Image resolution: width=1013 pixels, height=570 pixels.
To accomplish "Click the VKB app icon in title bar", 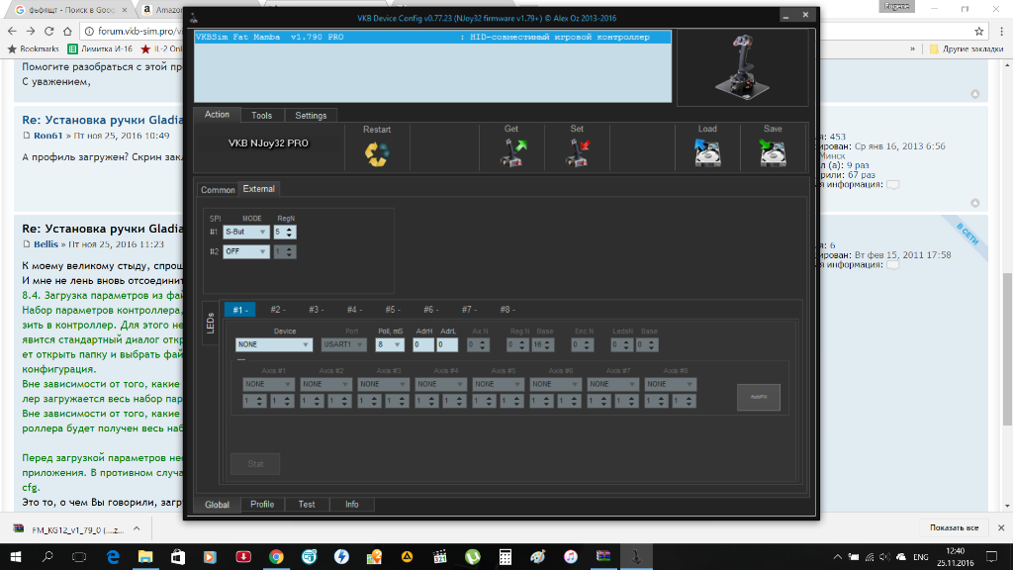I will point(194,18).
